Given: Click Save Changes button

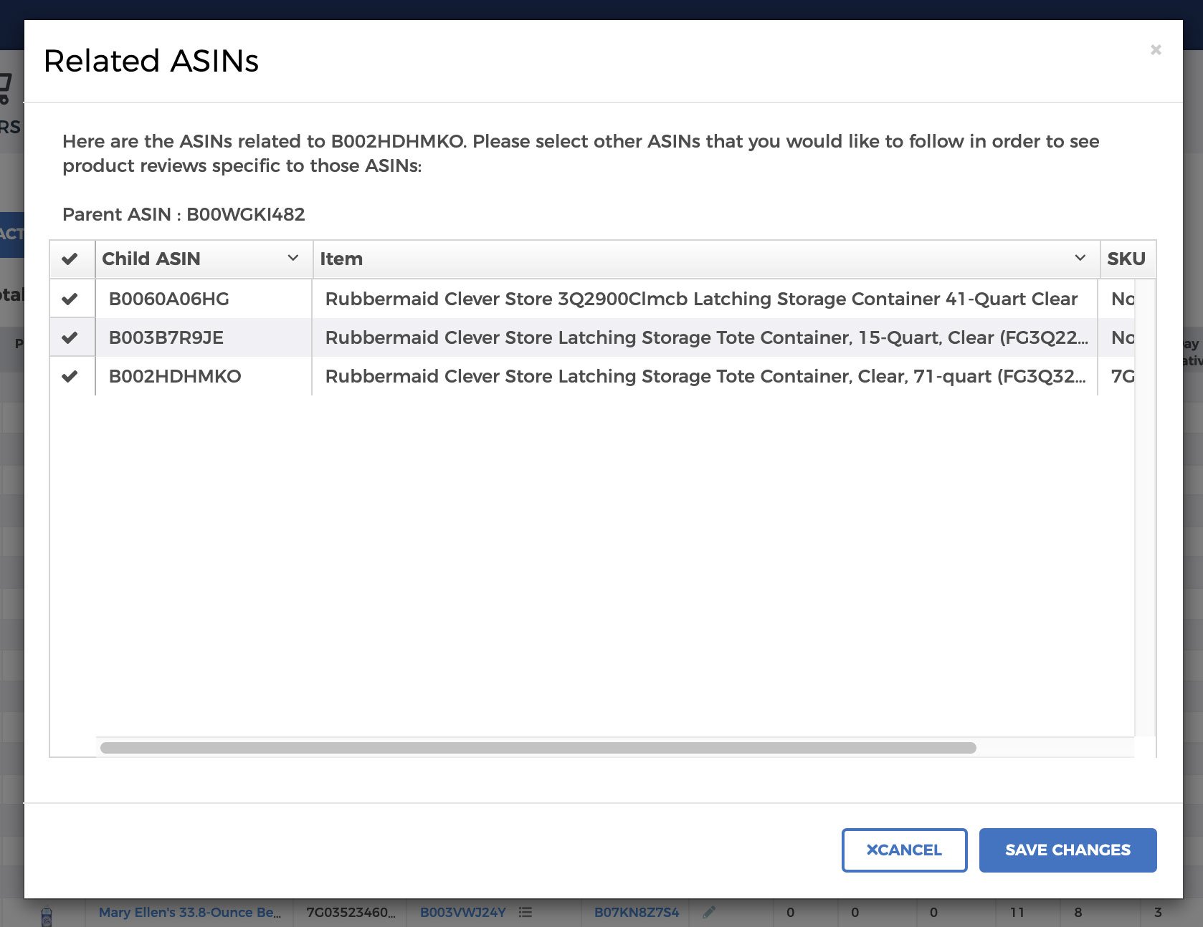Looking at the screenshot, I should tap(1068, 850).
